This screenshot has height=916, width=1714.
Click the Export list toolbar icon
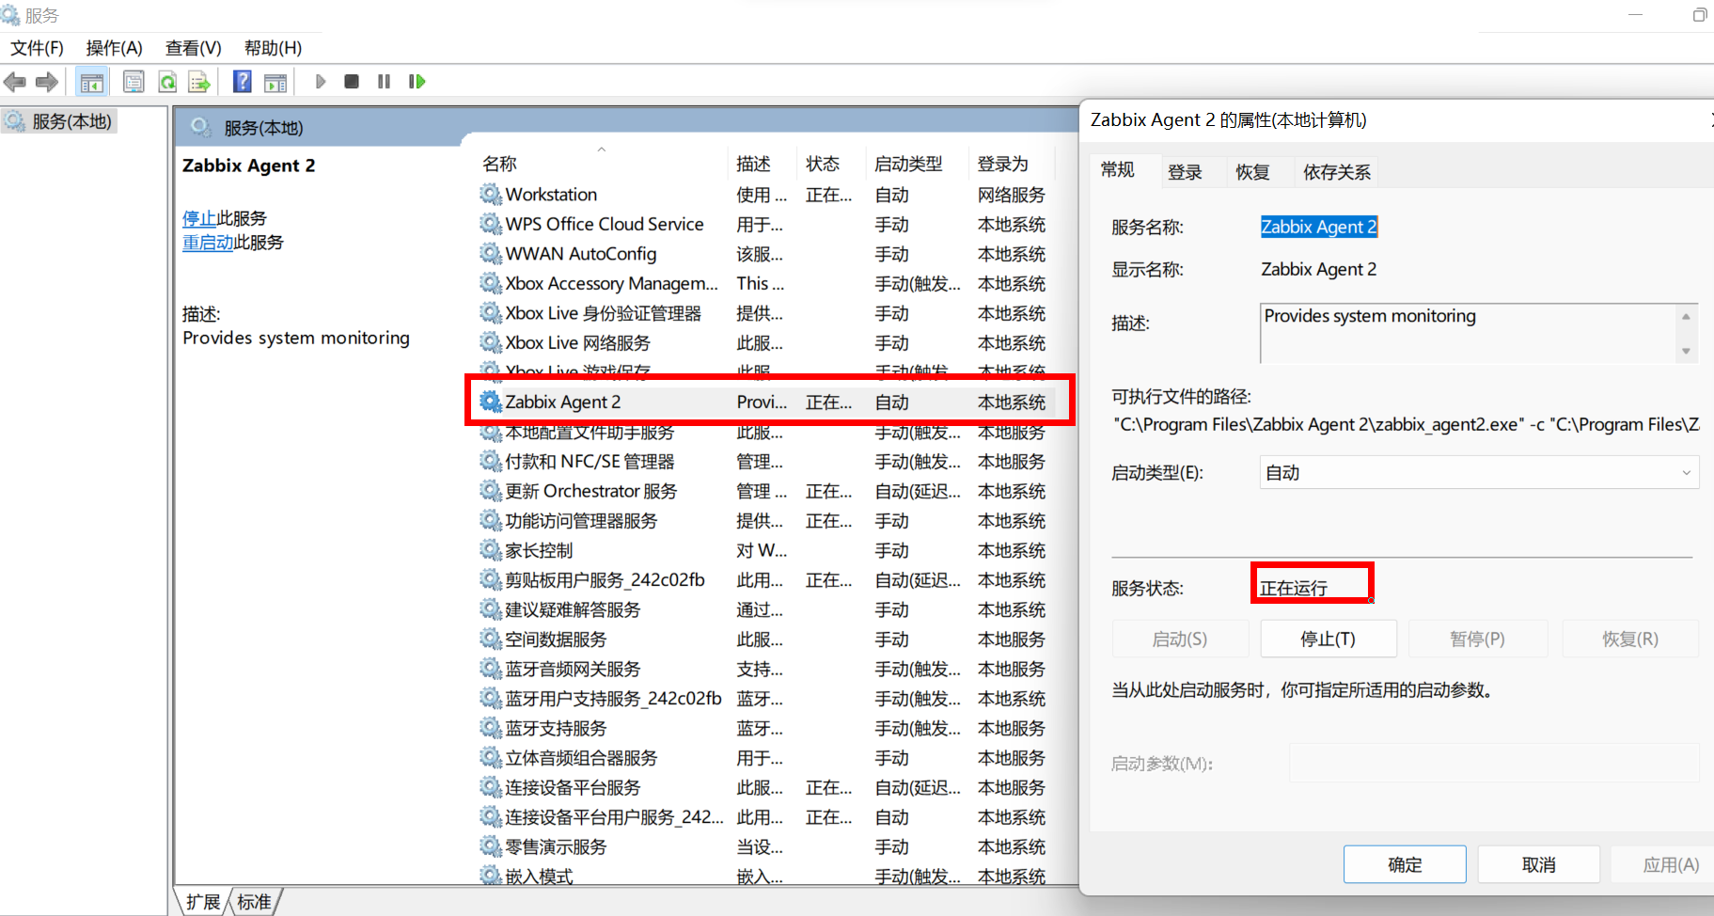tap(199, 82)
